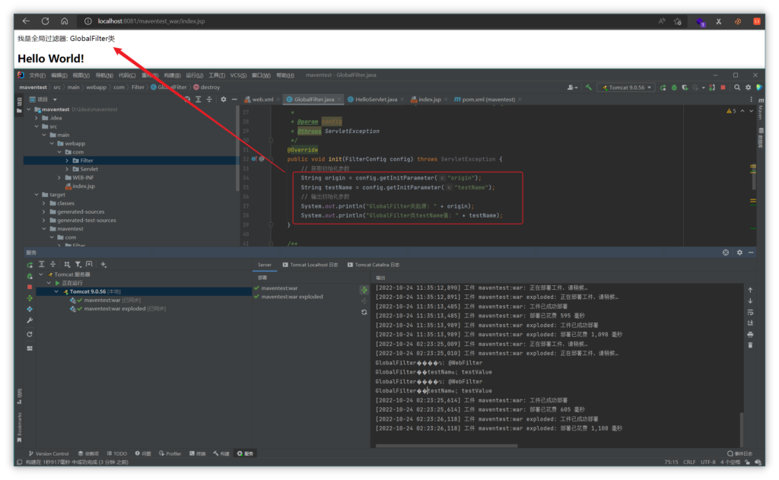Reload the localhost page in browser
The width and height of the screenshot is (779, 480).
coord(45,21)
